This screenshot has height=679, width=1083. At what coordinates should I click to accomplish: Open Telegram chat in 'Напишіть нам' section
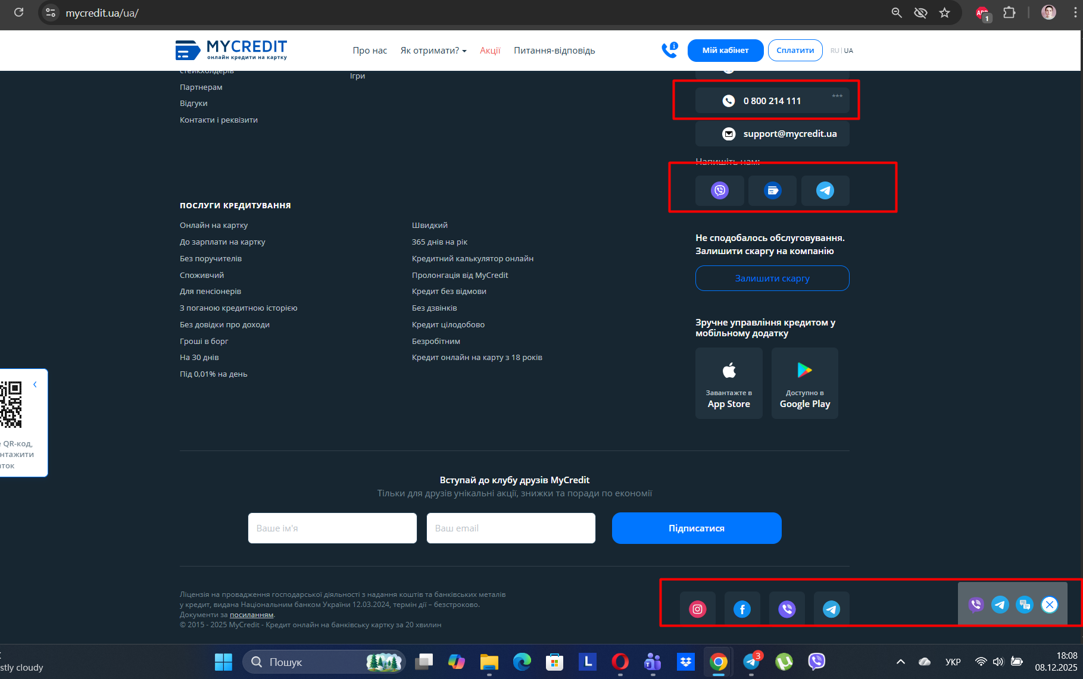(825, 190)
